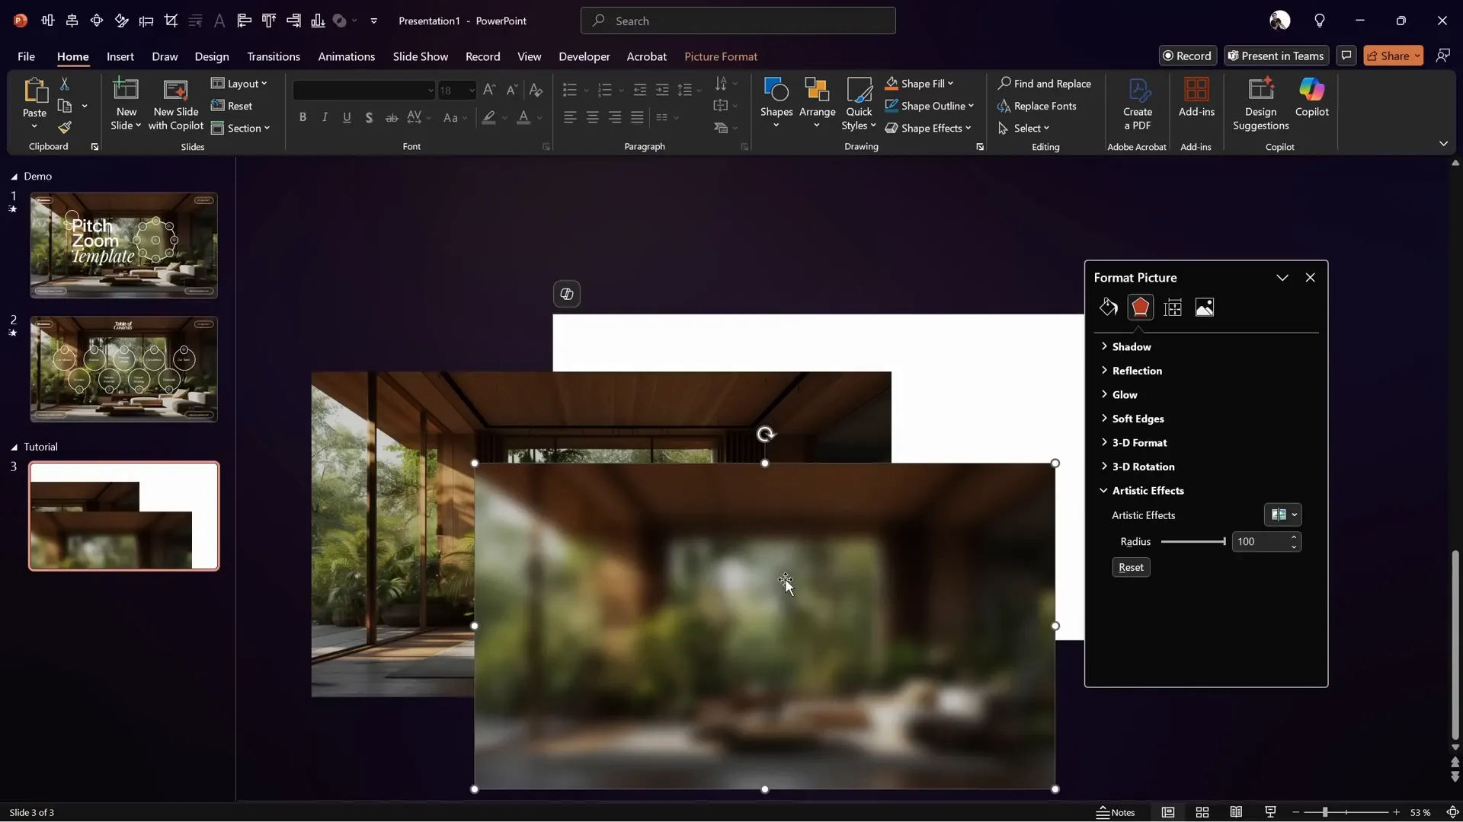Open Size & Properties in Format Picture pane
This screenshot has width=1463, height=822.
pyautogui.click(x=1173, y=307)
